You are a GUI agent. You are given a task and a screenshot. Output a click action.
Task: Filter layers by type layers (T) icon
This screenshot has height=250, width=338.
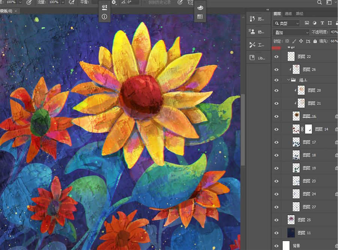pos(322,23)
